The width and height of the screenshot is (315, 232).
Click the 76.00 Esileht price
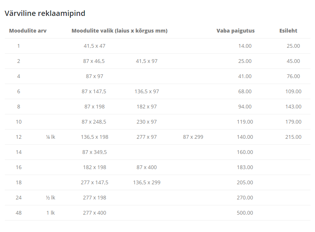pyautogui.click(x=293, y=76)
